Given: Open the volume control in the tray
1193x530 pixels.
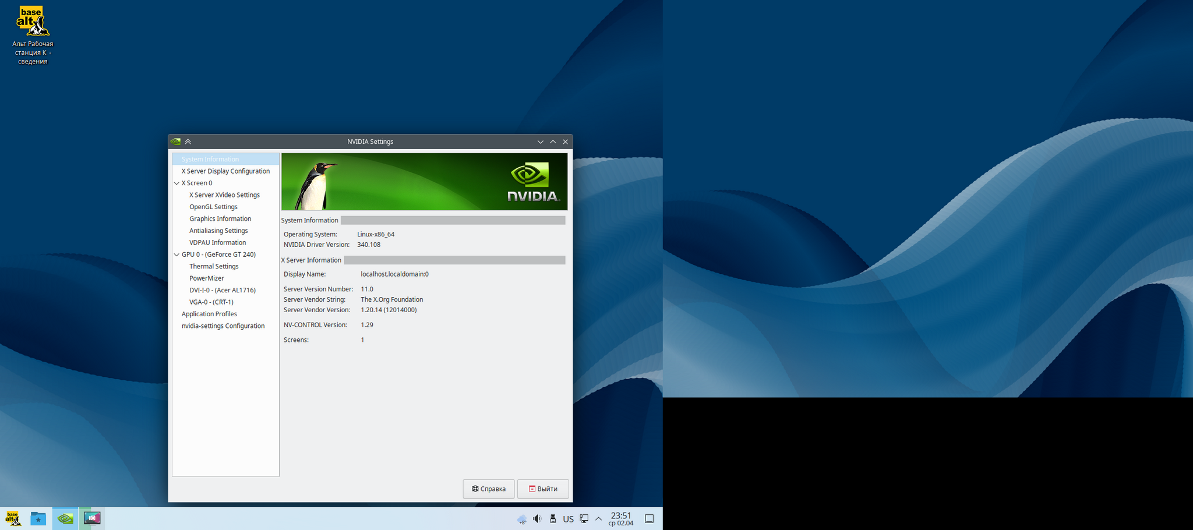Looking at the screenshot, I should click(x=537, y=518).
